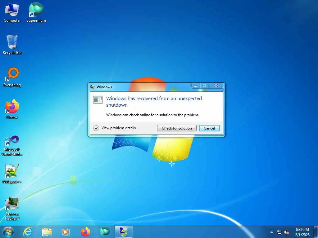Open Windows Explorer from the taskbar
The width and height of the screenshot is (318, 238).
47,232
